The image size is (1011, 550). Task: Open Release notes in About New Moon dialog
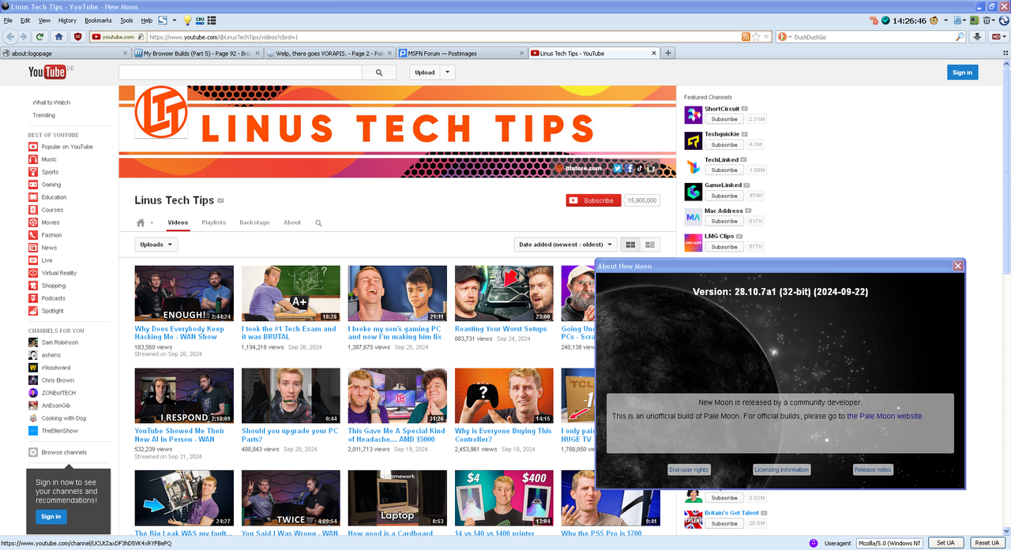tap(873, 470)
